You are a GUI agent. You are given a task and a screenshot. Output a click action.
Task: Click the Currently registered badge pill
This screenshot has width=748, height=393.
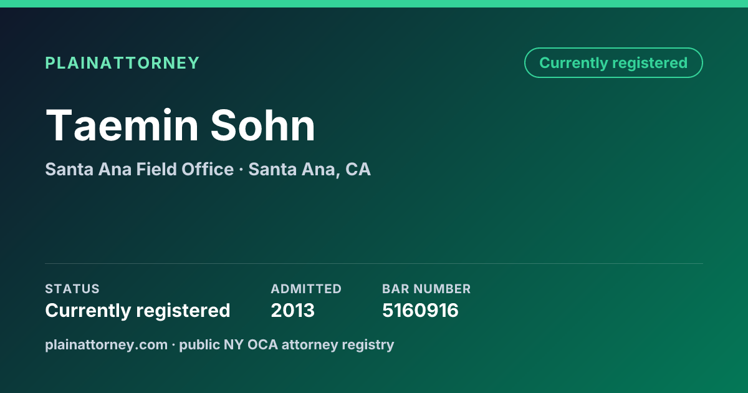click(613, 63)
